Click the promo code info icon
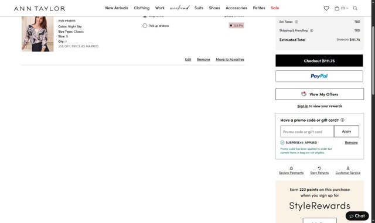Screen dimensions: 375x223 tap(342, 120)
